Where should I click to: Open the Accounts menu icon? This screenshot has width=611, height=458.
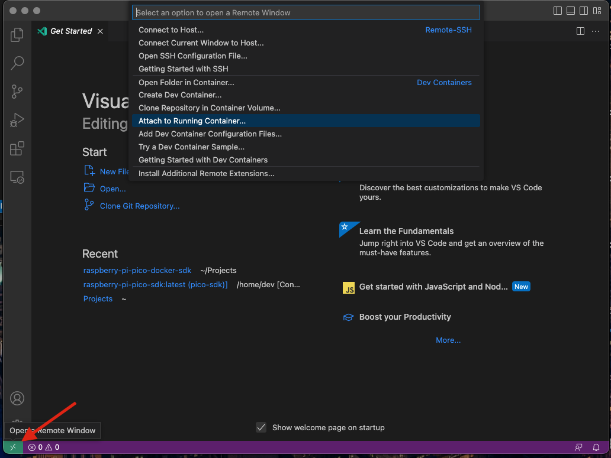[x=17, y=398]
